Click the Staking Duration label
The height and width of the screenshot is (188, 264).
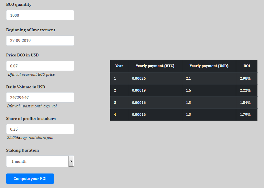click(x=23, y=150)
